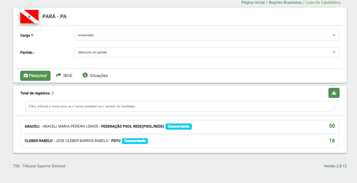Click the Cargo field label
357x183 pixels.
pos(27,35)
